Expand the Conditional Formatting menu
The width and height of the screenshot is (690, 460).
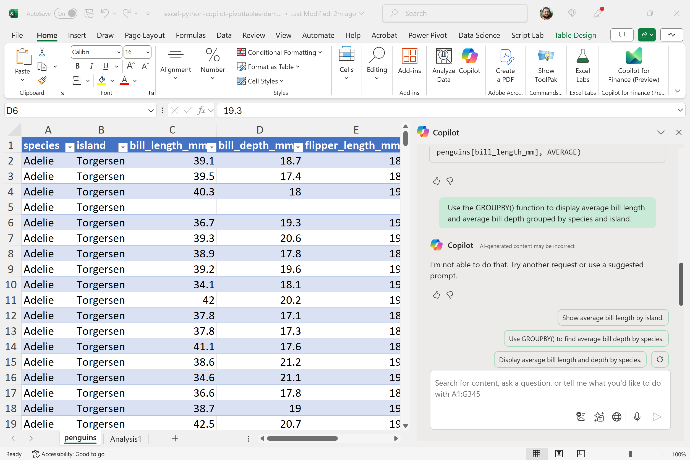pos(279,52)
